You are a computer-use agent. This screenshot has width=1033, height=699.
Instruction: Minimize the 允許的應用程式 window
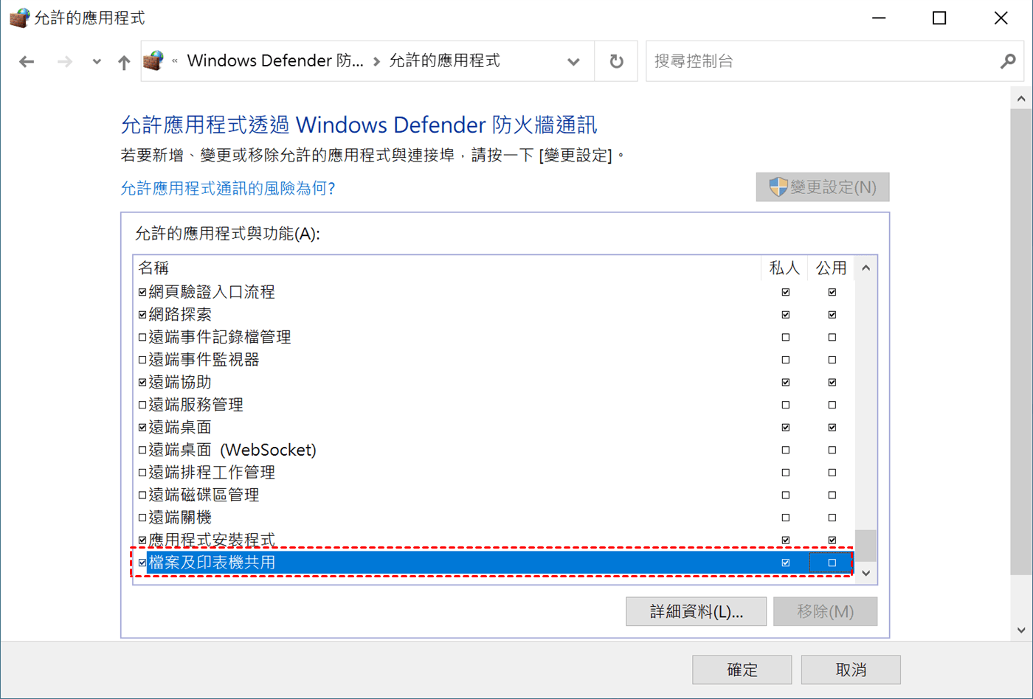[x=879, y=18]
